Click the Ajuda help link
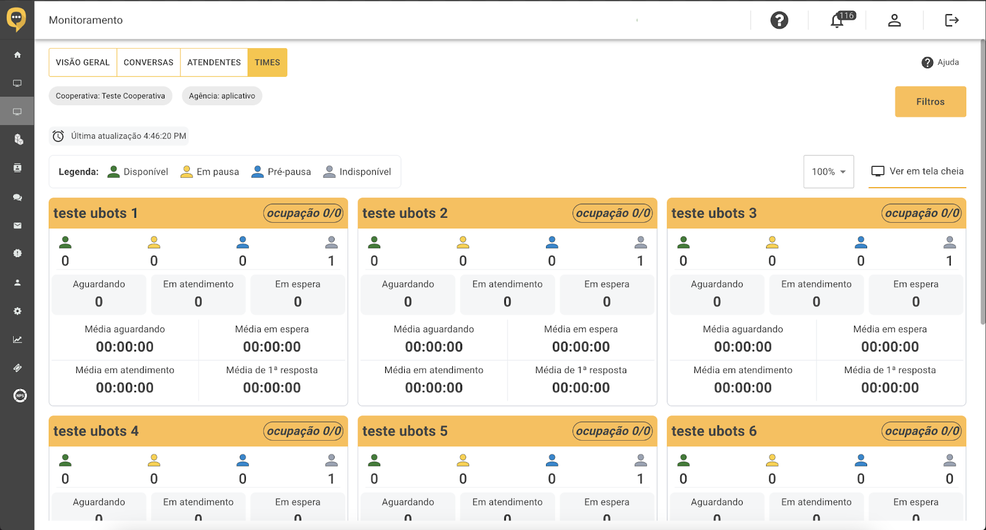The image size is (986, 530). point(940,62)
